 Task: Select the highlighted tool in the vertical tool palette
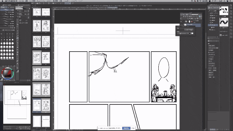[x=17, y=38]
